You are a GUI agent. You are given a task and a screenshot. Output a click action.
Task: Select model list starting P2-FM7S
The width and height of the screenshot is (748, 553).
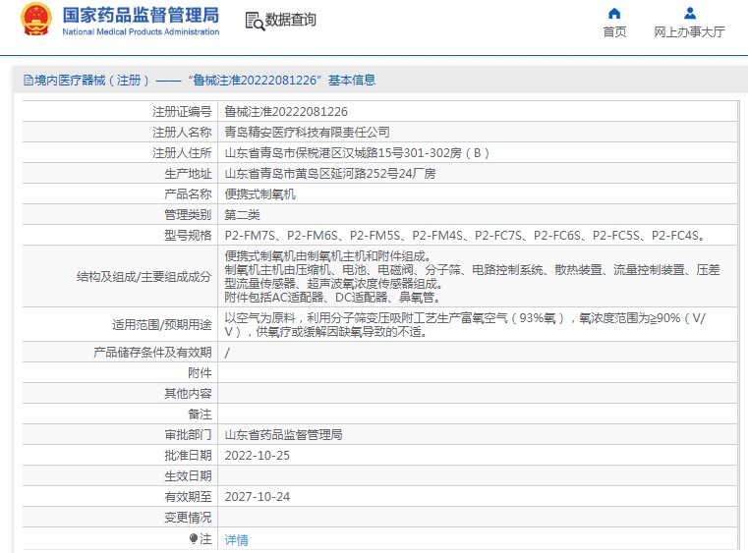click(465, 236)
